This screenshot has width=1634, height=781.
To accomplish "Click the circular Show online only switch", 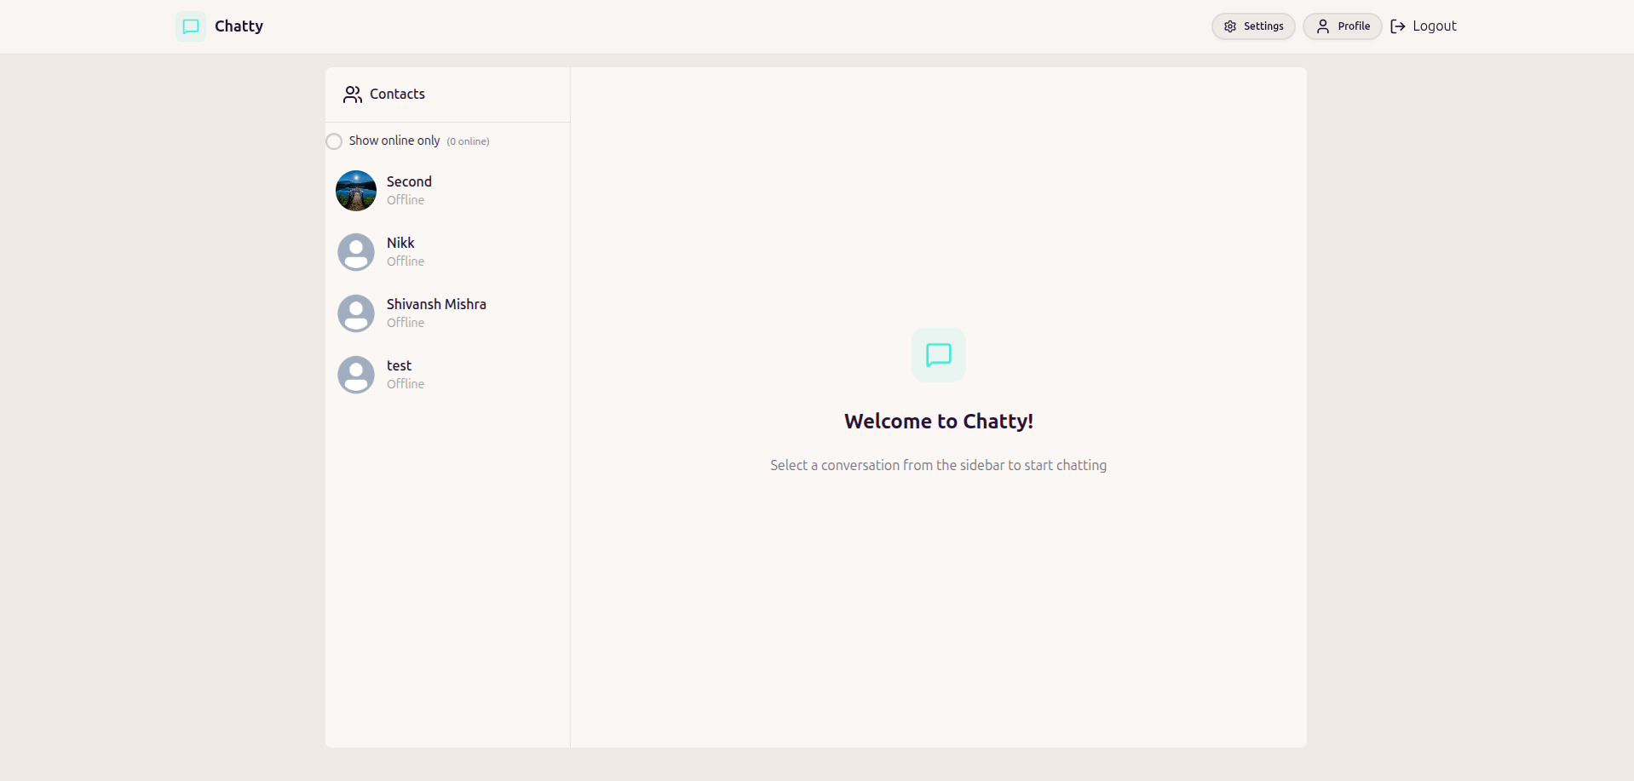I will 334,141.
